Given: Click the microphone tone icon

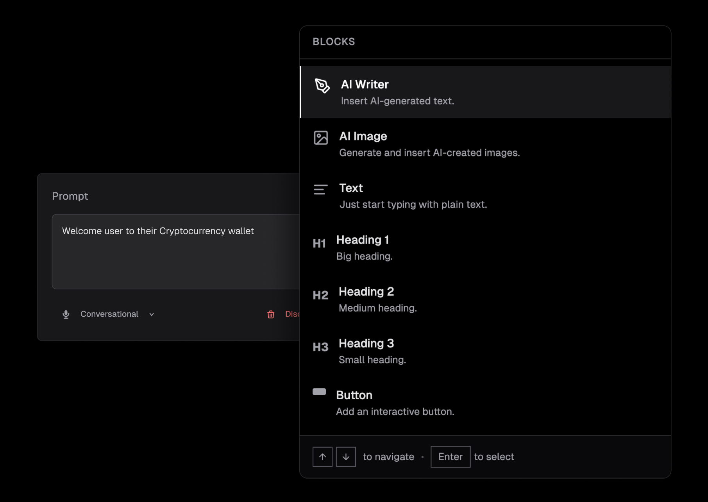Looking at the screenshot, I should (66, 314).
